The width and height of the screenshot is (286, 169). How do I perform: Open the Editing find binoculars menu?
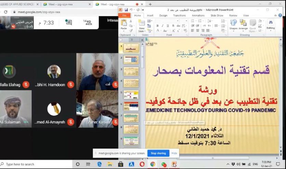[271, 24]
